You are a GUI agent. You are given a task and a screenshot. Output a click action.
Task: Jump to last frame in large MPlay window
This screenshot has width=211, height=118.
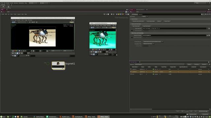pyautogui.click(x=22, y=53)
